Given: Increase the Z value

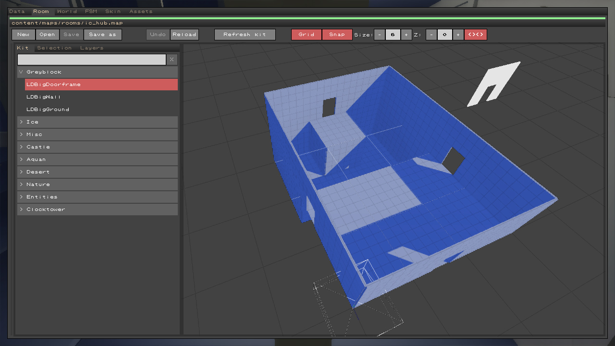Looking at the screenshot, I should click(458, 35).
